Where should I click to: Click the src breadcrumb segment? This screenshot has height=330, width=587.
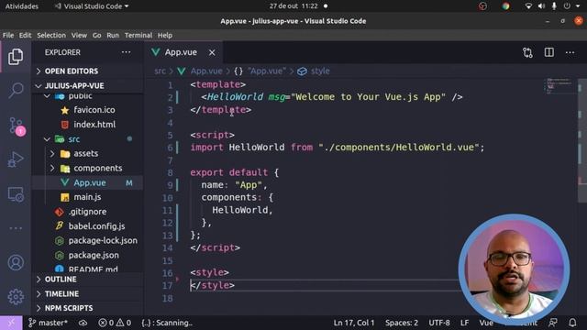click(160, 71)
